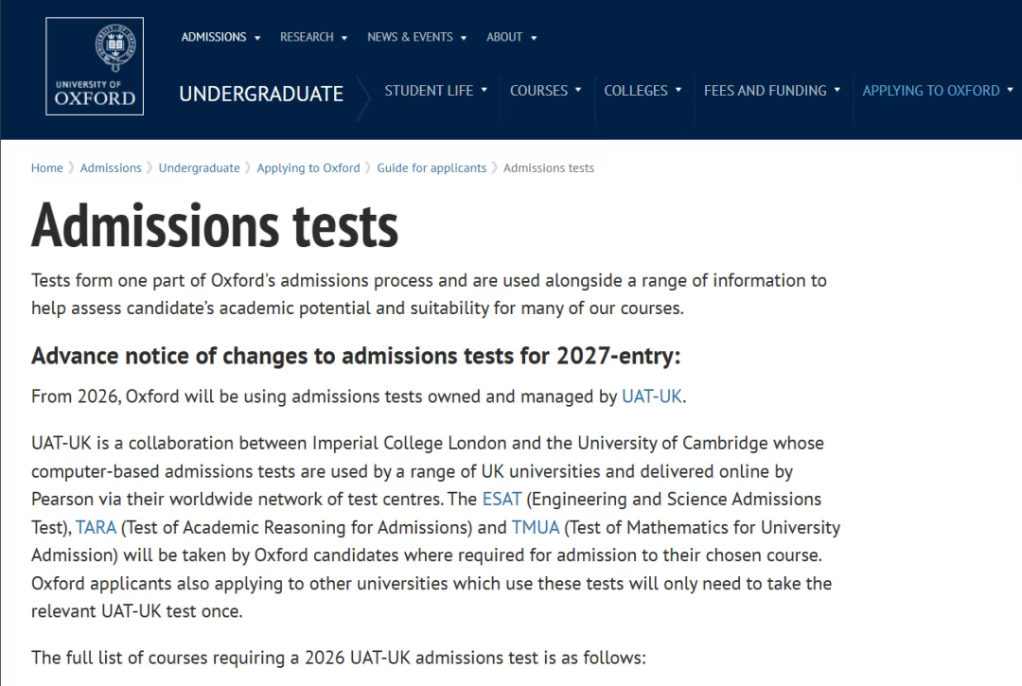Click the University of Oxford logo
This screenshot has height=686, width=1022.
95,66
